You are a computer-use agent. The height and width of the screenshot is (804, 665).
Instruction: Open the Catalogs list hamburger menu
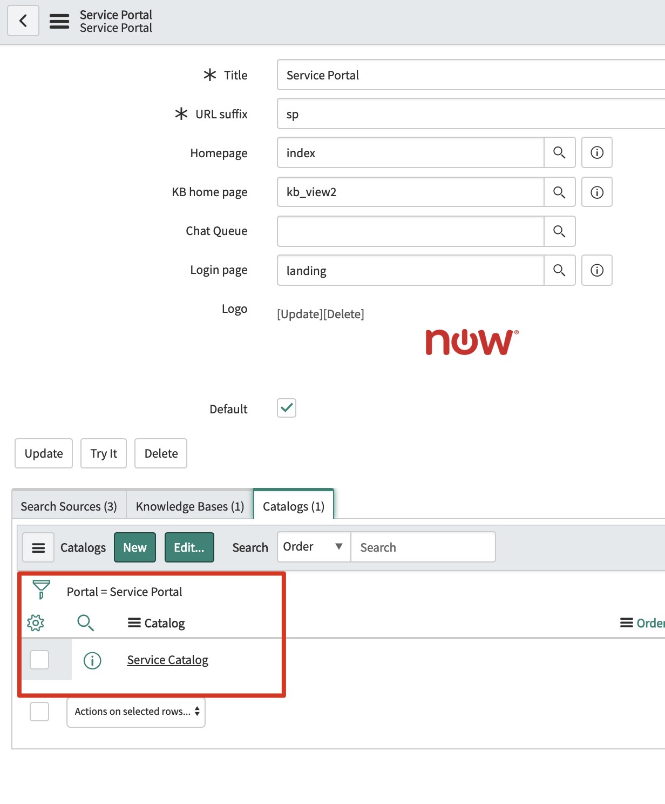point(38,547)
